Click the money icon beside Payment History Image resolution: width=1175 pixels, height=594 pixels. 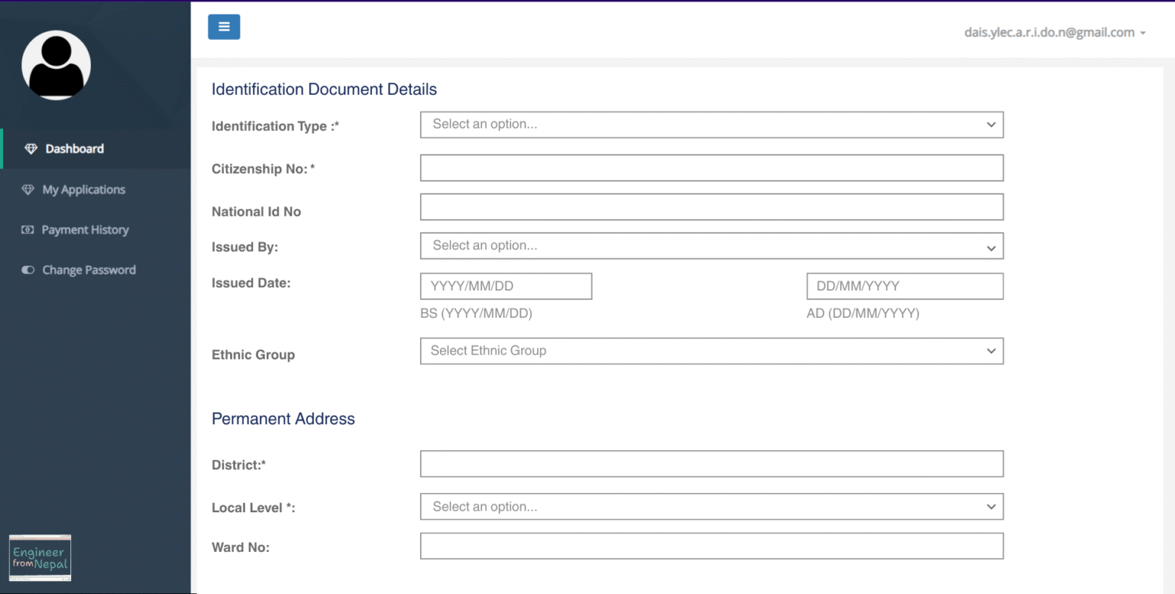point(28,230)
